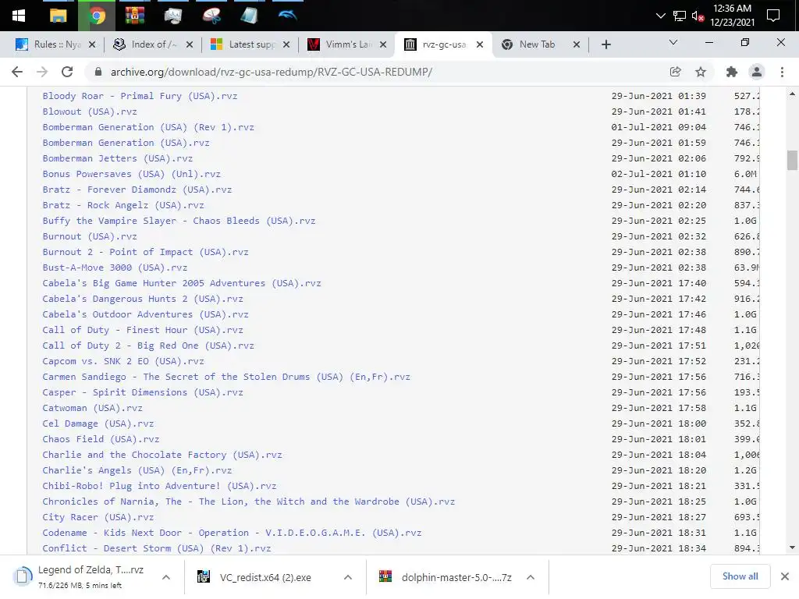Click the page scrollbar down arrow

[x=792, y=548]
